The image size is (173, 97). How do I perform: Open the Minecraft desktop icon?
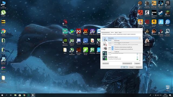coord(168,13)
